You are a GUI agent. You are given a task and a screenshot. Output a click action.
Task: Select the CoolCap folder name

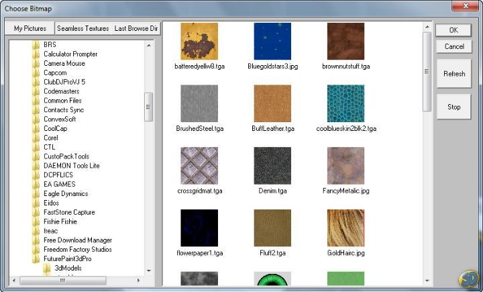tap(56, 129)
